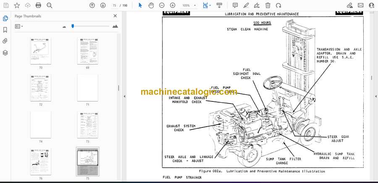Image resolution: width=378 pixels, height=183 pixels.
Task: Click the 'SUMP TANK FILTER CHANGE' label
Action: point(283,161)
